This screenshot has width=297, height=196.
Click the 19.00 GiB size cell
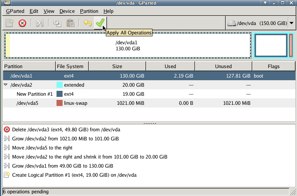point(134,94)
